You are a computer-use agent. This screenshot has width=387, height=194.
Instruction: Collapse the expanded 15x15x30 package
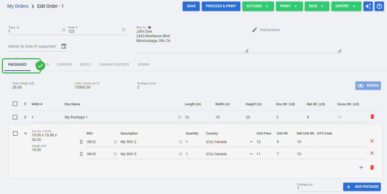pos(26,133)
